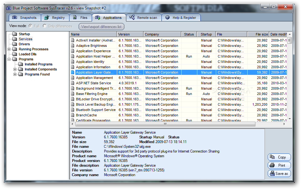Viewport: 301px width, 189px height.
Task: Expand the Installed Components node
Action: 15,69
